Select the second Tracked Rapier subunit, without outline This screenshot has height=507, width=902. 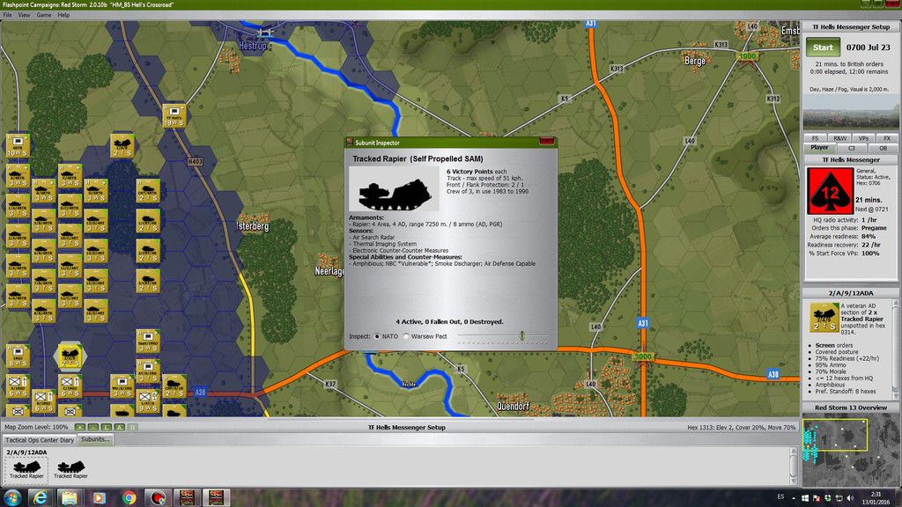70,469
